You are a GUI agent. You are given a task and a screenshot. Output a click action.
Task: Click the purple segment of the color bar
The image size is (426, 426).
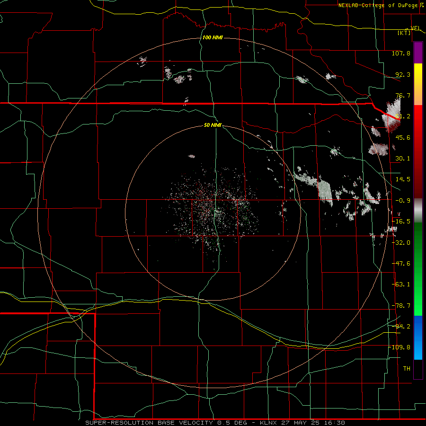coord(418,53)
